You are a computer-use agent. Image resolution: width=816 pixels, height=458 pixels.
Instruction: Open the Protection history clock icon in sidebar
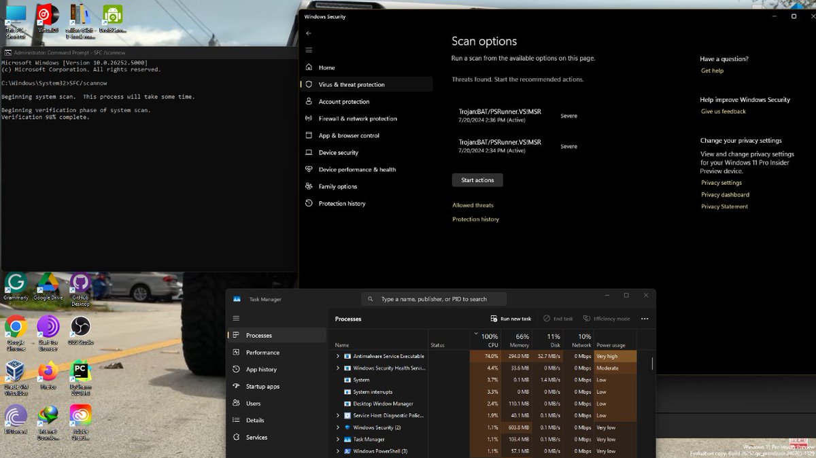pyautogui.click(x=309, y=204)
